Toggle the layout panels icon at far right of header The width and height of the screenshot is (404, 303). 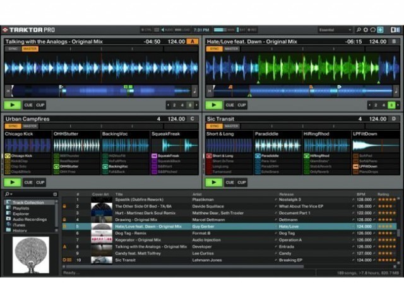[x=395, y=30]
